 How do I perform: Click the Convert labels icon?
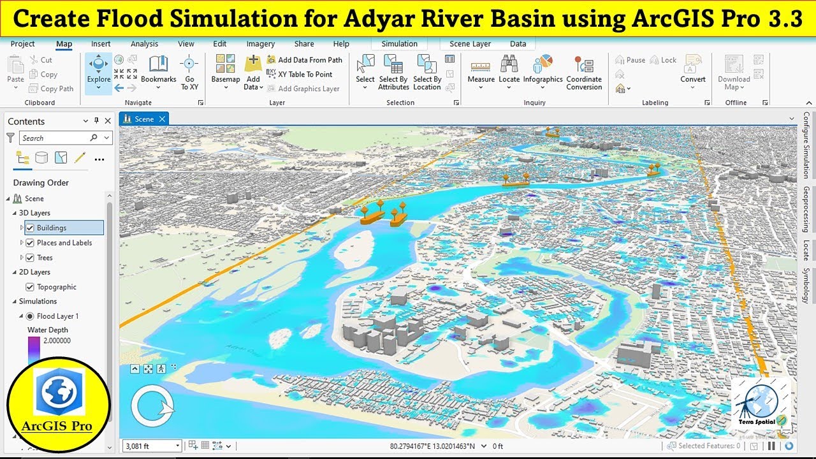point(692,65)
